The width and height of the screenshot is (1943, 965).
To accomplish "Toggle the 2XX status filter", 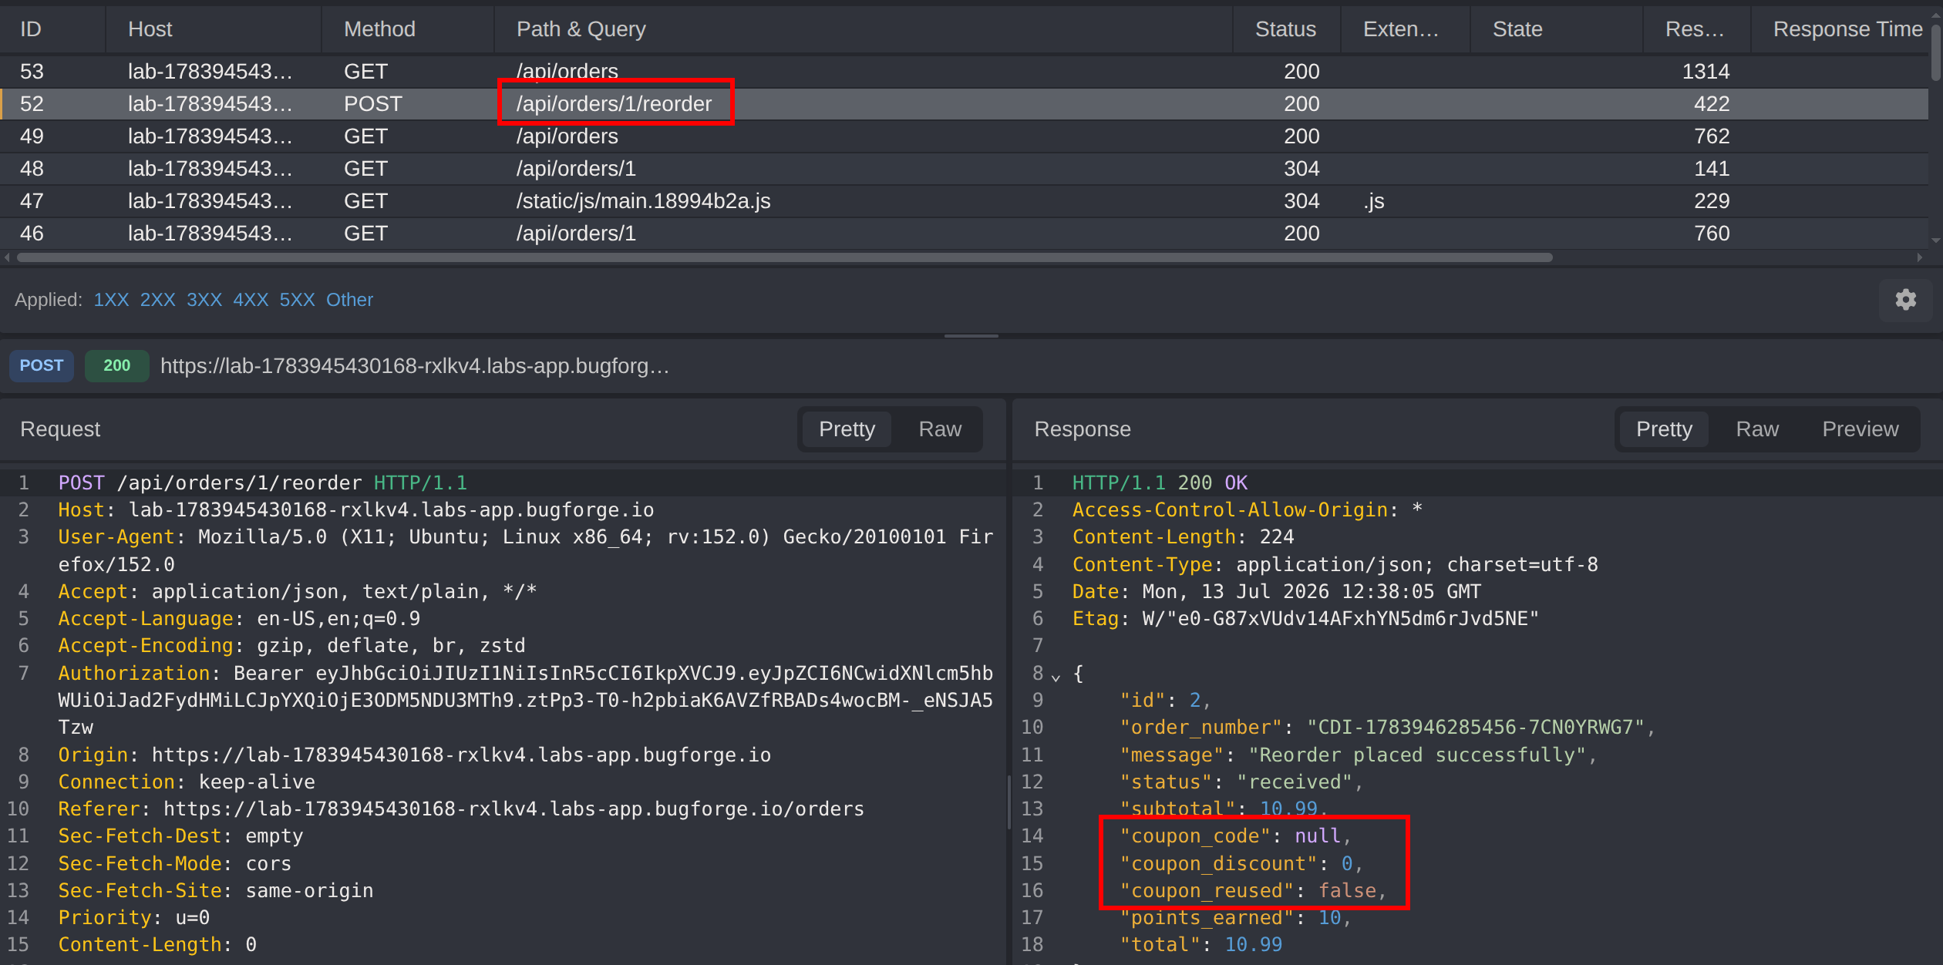I will pyautogui.click(x=157, y=300).
